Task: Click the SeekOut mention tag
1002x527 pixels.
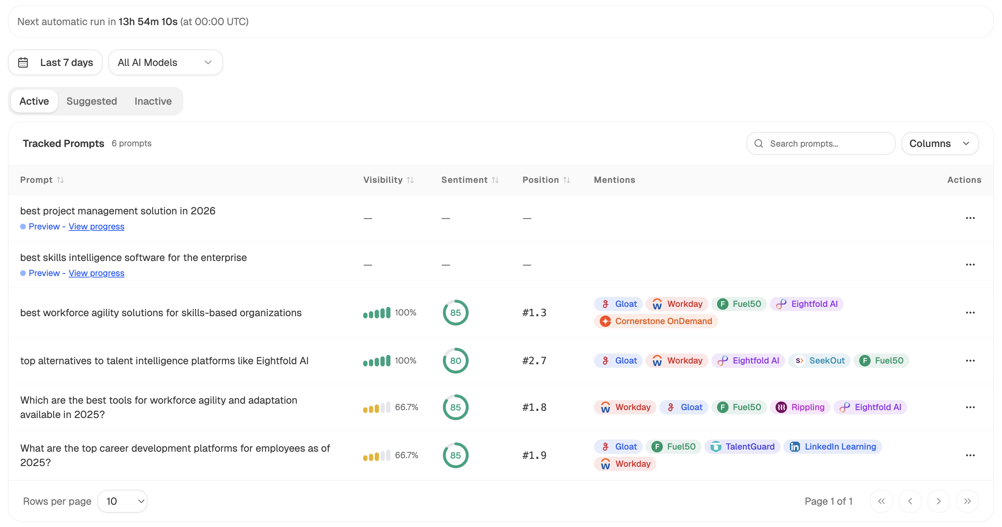Action: pyautogui.click(x=819, y=361)
